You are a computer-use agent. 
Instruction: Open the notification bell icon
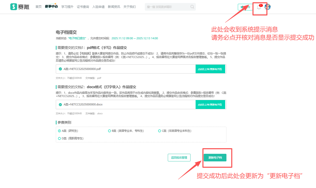click(x=259, y=7)
